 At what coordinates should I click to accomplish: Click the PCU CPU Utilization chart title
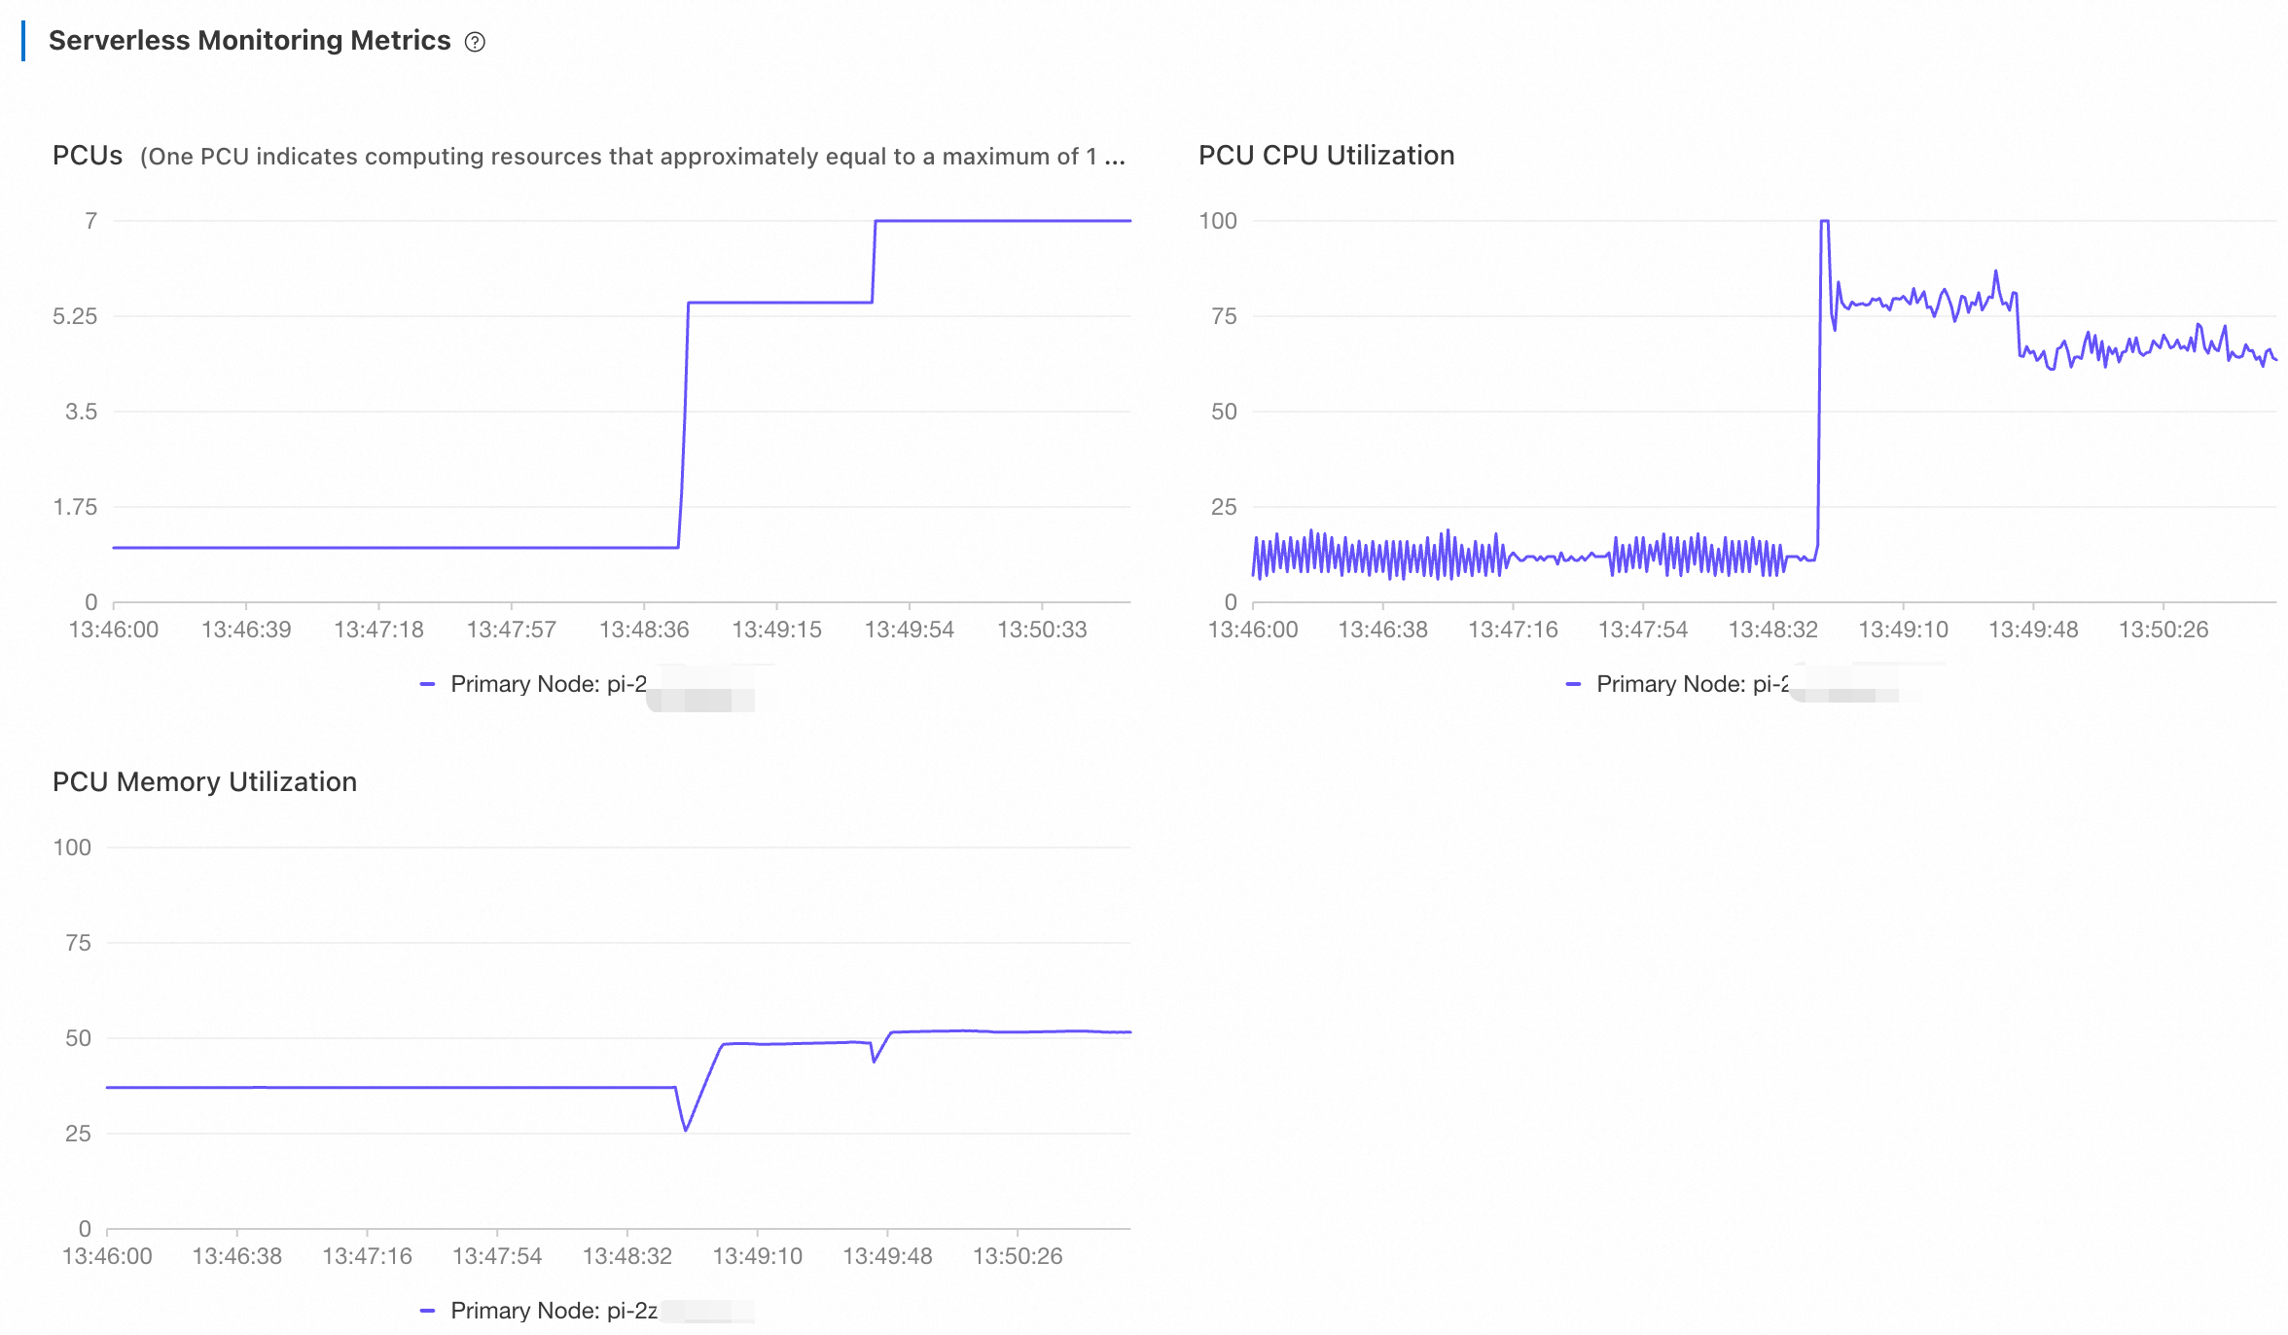pos(1326,156)
